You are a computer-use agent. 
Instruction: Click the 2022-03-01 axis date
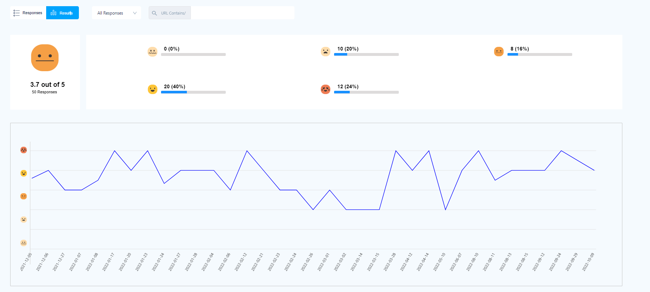pos(324,262)
